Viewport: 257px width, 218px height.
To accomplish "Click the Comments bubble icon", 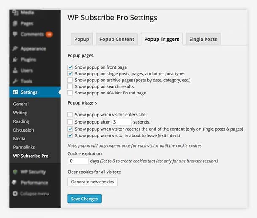I will pyautogui.click(x=15, y=34).
